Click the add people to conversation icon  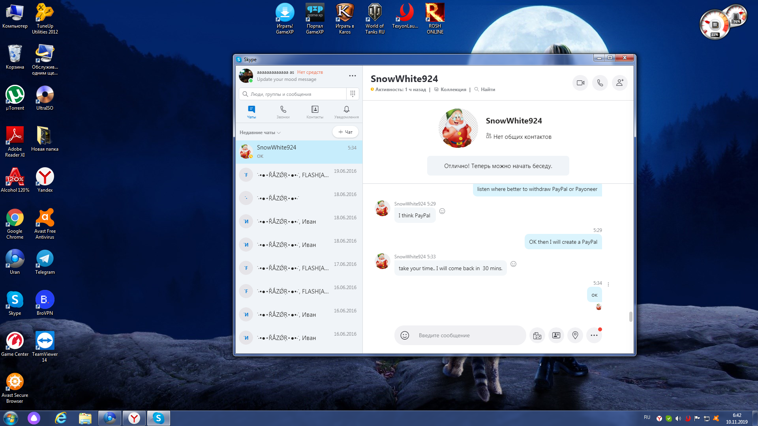[x=619, y=83]
